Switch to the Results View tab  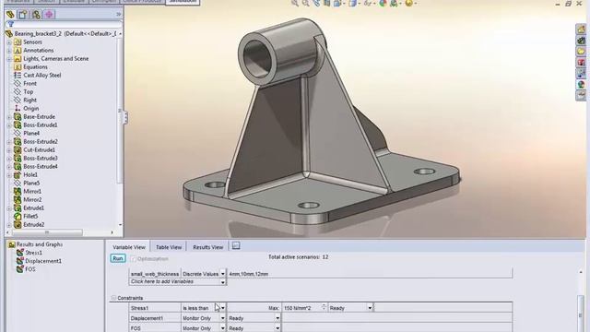coord(208,247)
